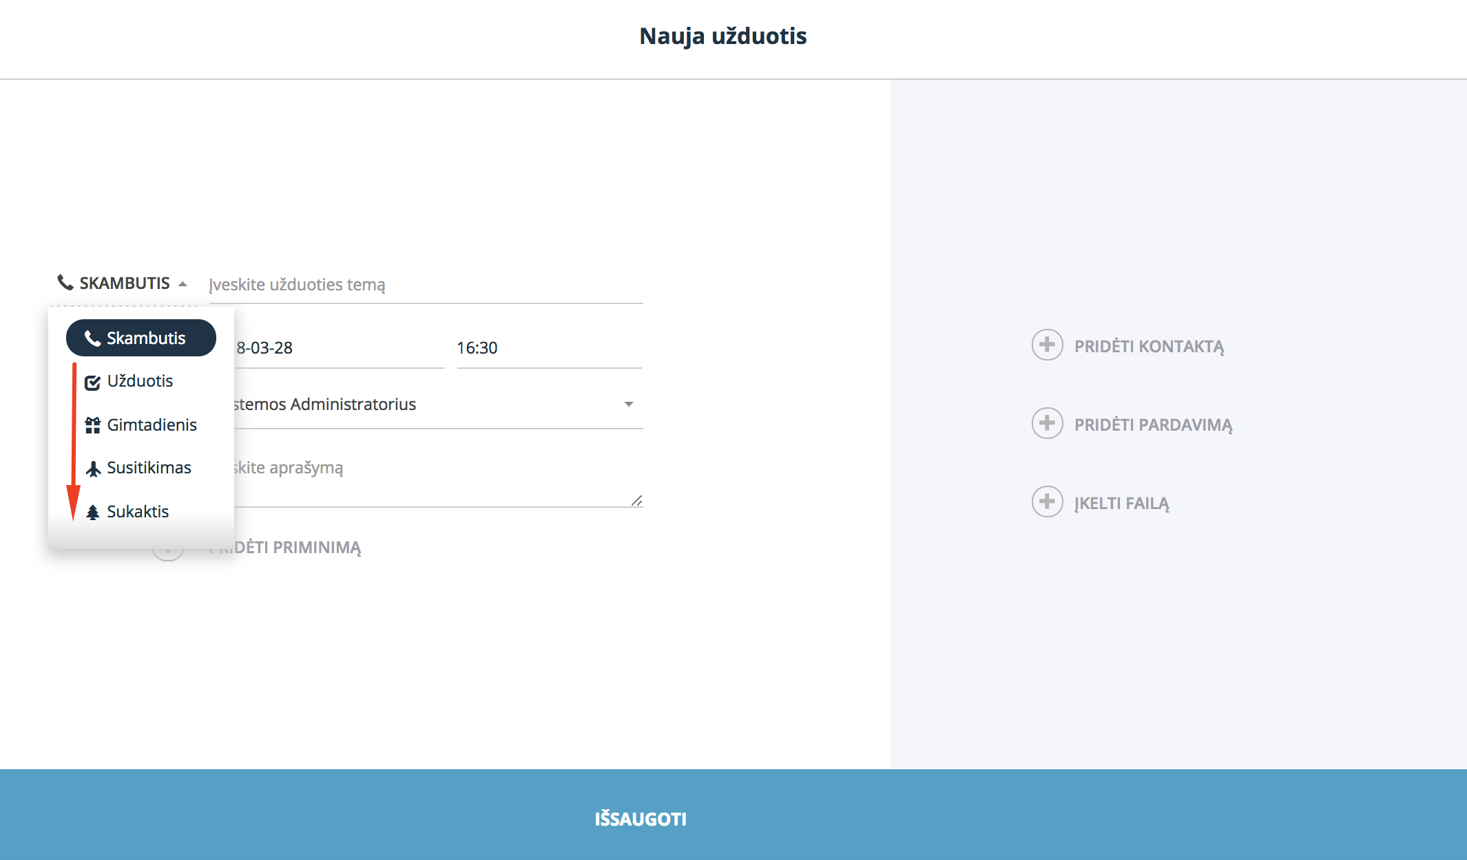The width and height of the screenshot is (1467, 860).
Task: Click the gift icon next to Gimtadienis
Action: click(92, 425)
